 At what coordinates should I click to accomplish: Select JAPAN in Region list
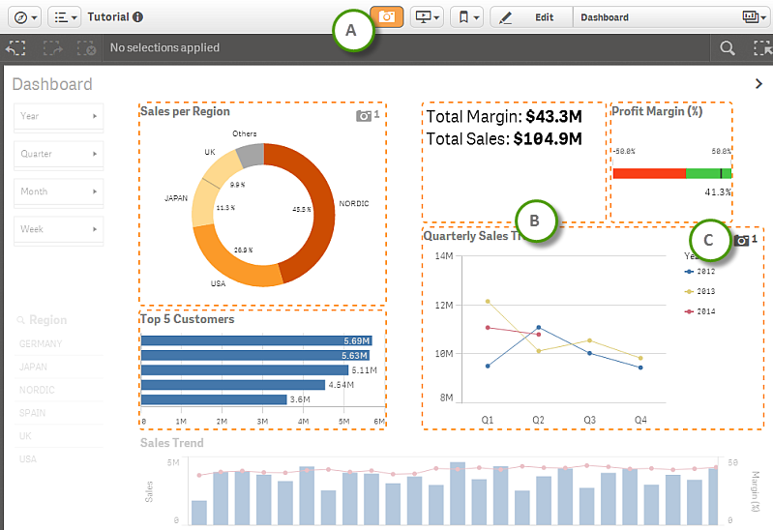pos(33,367)
